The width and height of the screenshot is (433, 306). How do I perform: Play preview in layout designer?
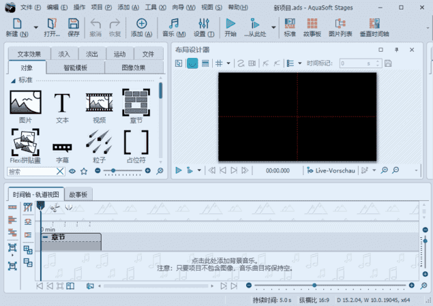click(x=179, y=170)
